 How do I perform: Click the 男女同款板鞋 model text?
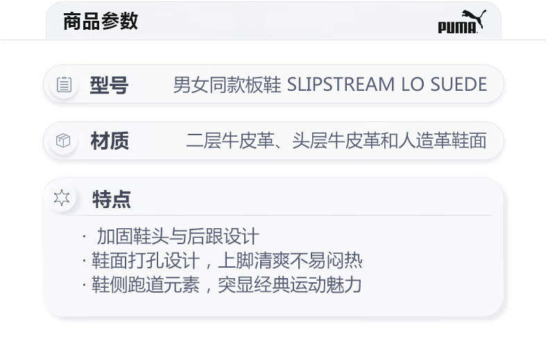click(227, 85)
